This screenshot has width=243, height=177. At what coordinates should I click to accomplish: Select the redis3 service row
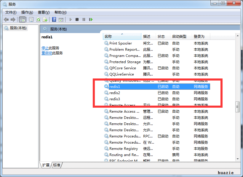(156, 99)
